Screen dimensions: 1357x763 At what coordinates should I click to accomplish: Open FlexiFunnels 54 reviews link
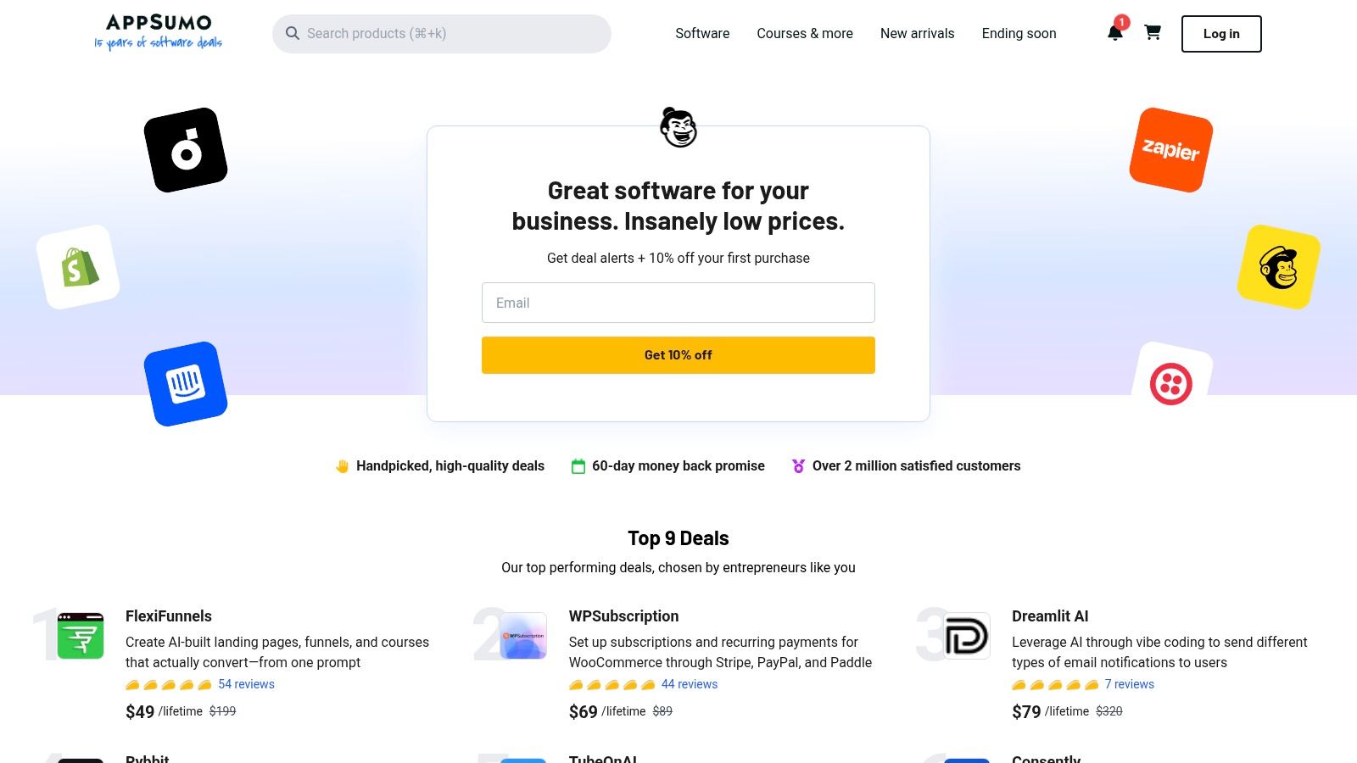[246, 683]
